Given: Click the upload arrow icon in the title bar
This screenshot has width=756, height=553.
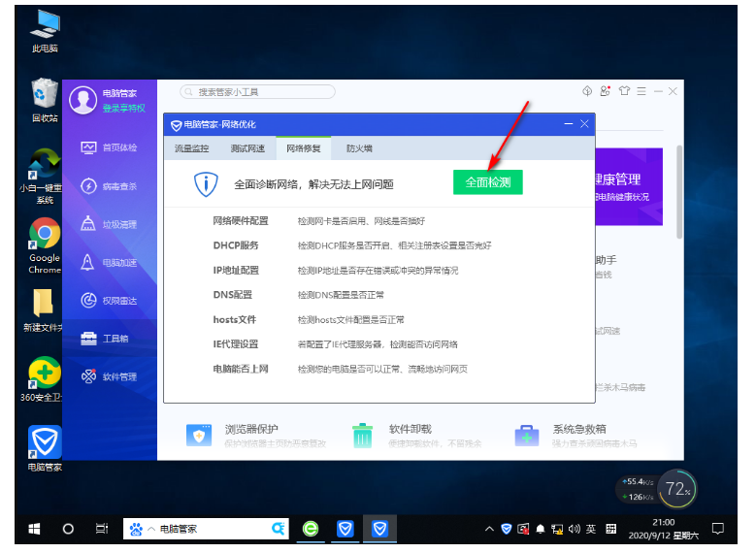Looking at the screenshot, I should tap(587, 90).
